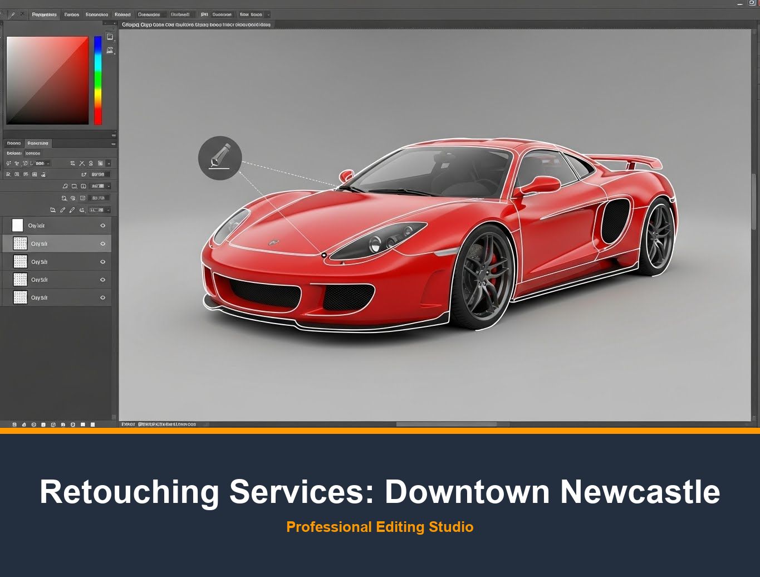This screenshot has height=577, width=760.
Task: Select the Pencil icon near the bottom options row
Action: tap(72, 210)
